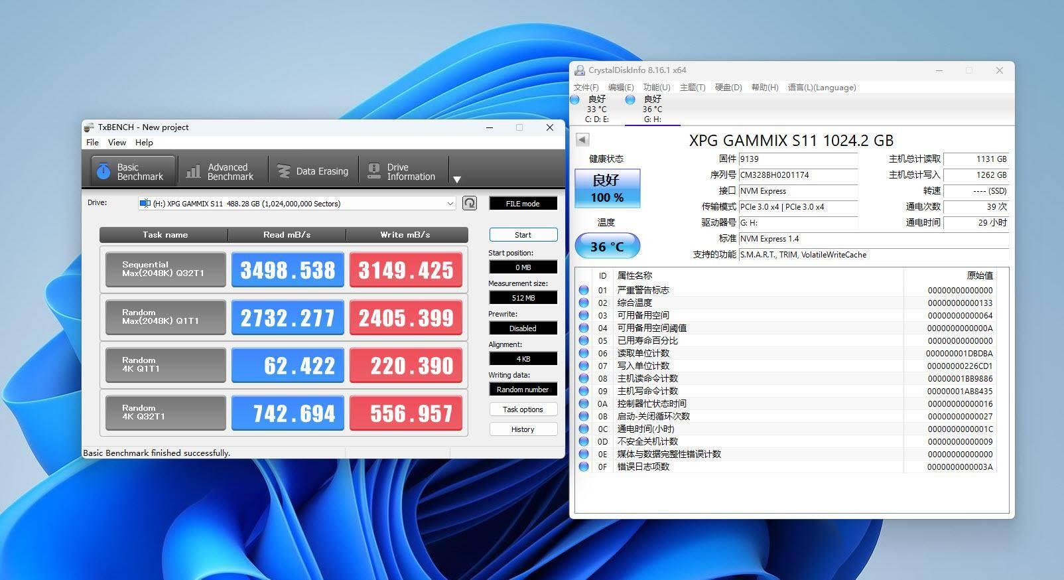Open the 硬盘(D) menu in CrystalDiskInfo
The width and height of the screenshot is (1064, 580).
click(x=728, y=88)
